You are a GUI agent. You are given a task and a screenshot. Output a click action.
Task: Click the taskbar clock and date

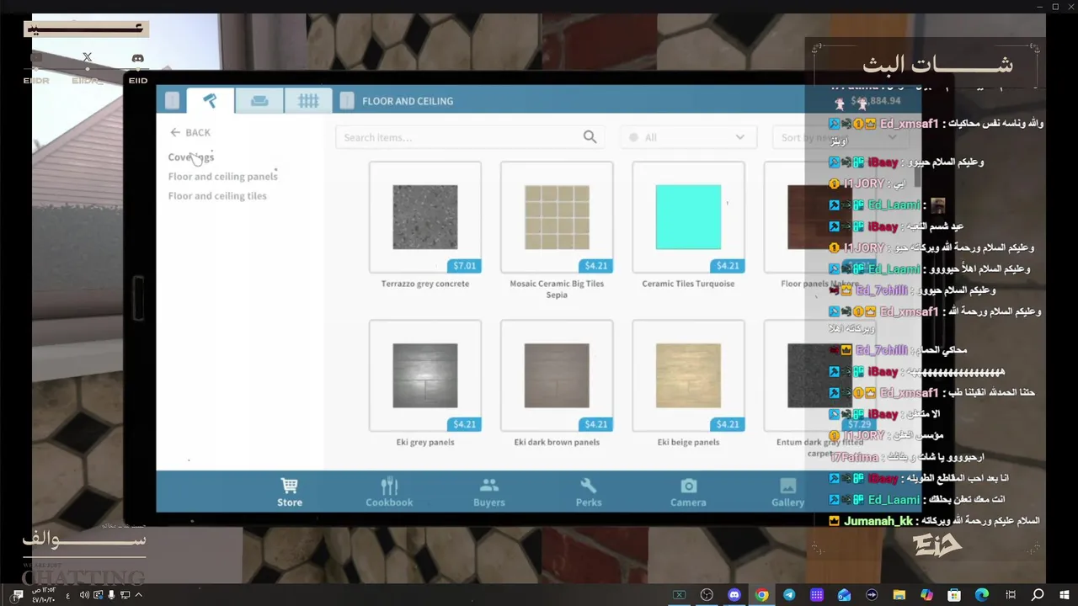pos(43,595)
